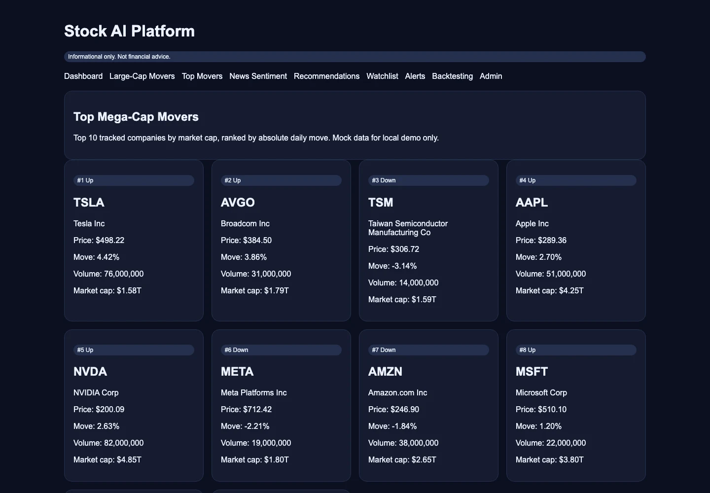Click Market cap: $3.80T value
This screenshot has width=710, height=493.
point(550,460)
